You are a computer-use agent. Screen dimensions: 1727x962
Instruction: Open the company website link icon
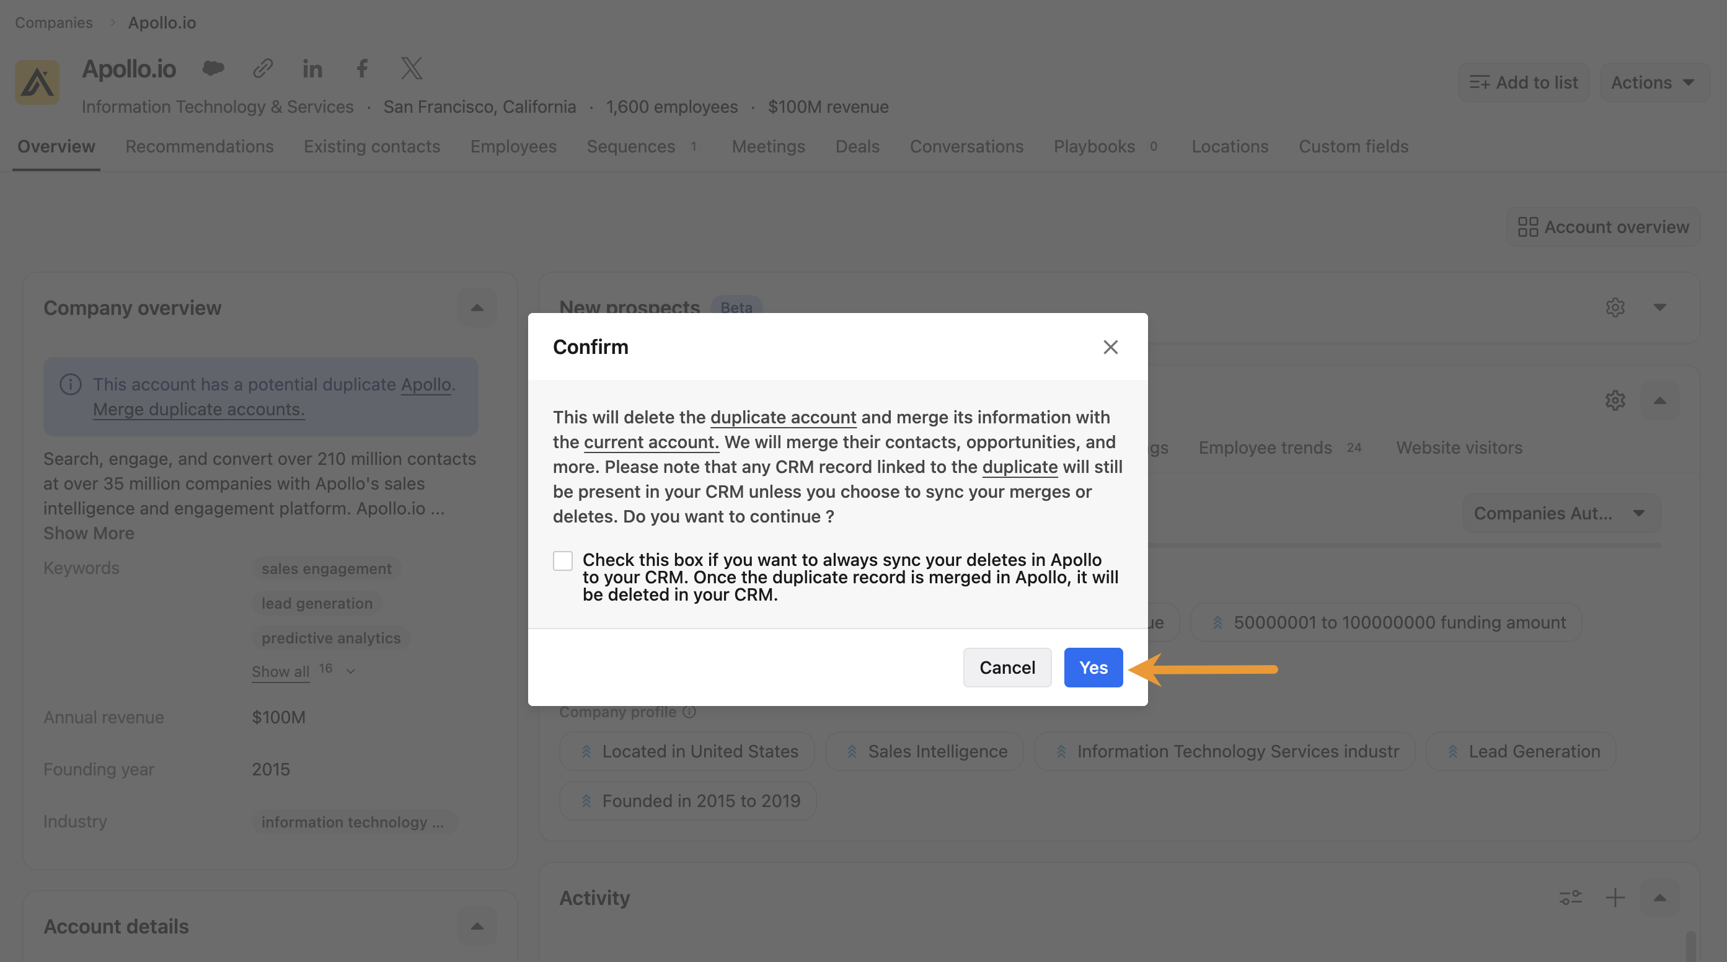[263, 68]
